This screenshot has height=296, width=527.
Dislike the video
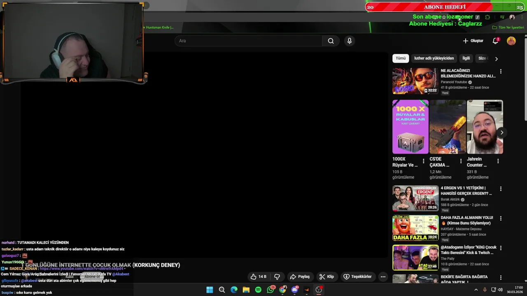point(277,277)
